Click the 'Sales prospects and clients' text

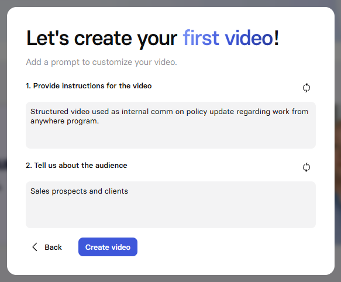pos(79,191)
